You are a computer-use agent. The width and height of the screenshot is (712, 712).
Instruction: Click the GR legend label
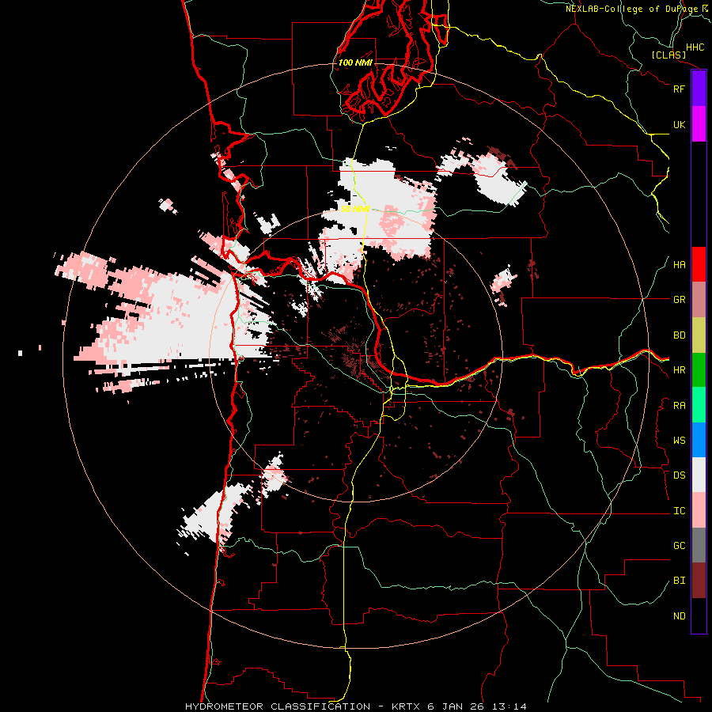679,300
